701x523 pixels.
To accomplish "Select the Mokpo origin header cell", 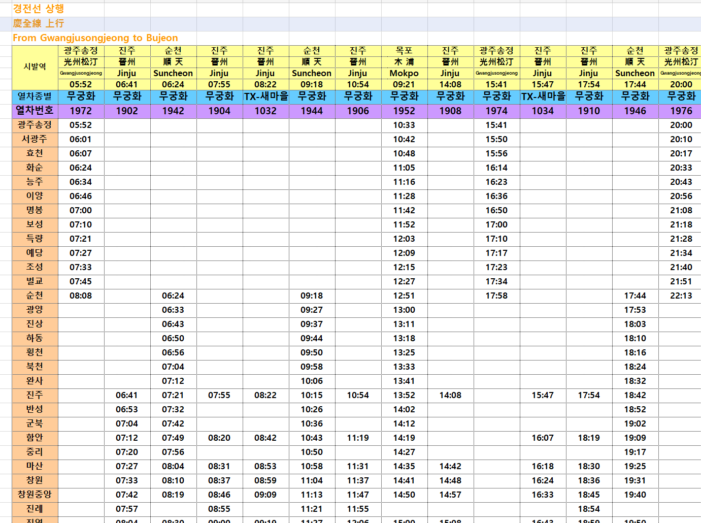I will click(404, 73).
